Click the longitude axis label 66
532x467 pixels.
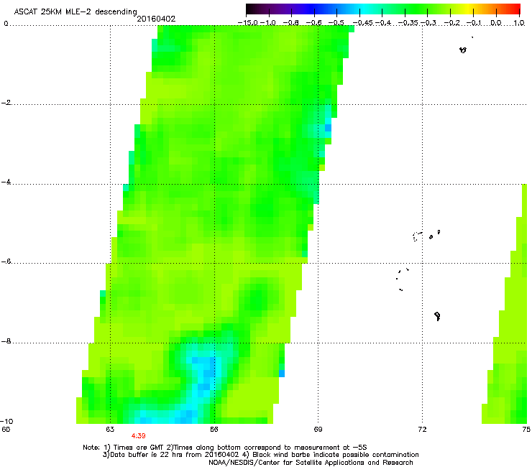(214, 430)
